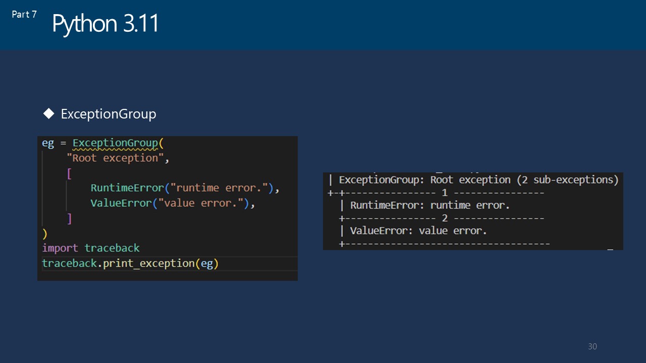Click the "import traceback" line
The image size is (646, 363).
coord(91,248)
